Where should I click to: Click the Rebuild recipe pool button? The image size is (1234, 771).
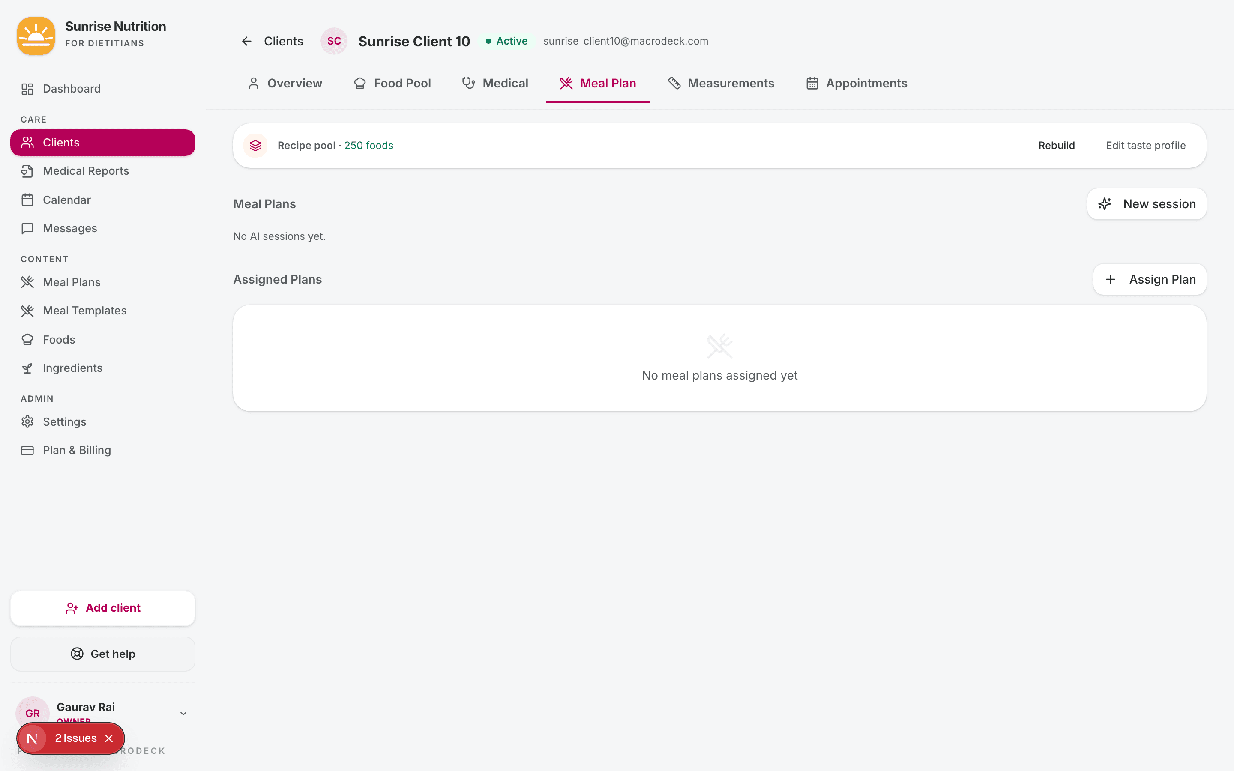(1056, 145)
